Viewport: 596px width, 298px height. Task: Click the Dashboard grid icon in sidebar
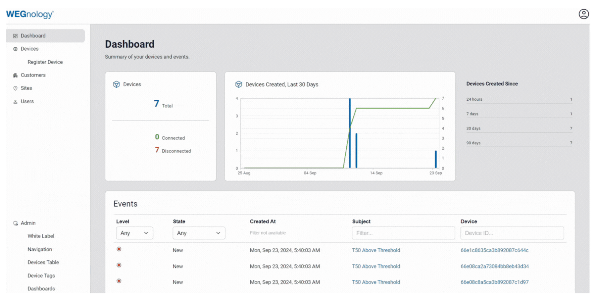(15, 36)
